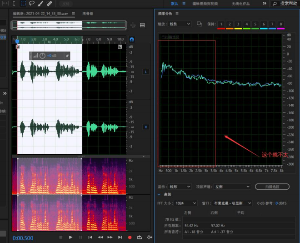
Task: Expand the left panel double chevron
Action: (x=5, y=93)
